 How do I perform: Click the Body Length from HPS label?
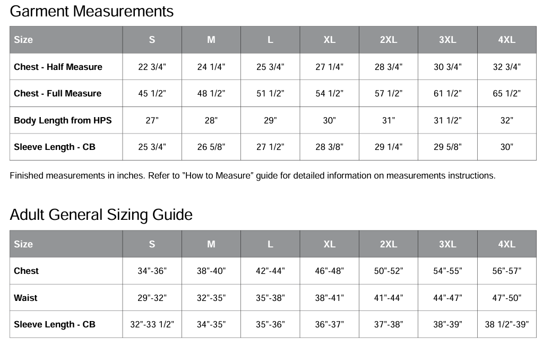63,120
